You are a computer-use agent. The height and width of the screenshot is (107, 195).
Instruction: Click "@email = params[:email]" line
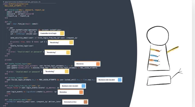[x=17, y=12]
